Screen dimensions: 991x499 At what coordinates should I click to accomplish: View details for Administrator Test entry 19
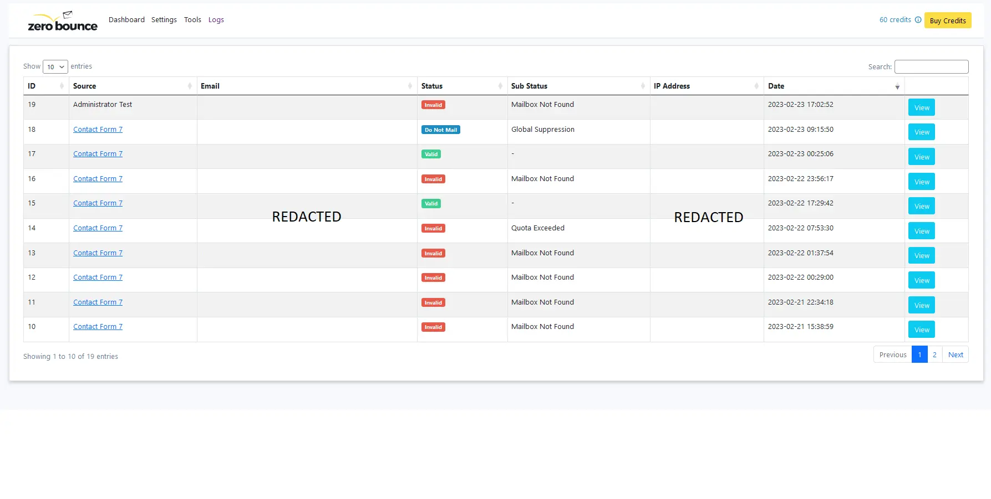921,107
